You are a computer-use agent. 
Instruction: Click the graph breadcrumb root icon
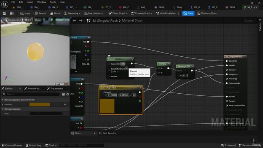88,21
